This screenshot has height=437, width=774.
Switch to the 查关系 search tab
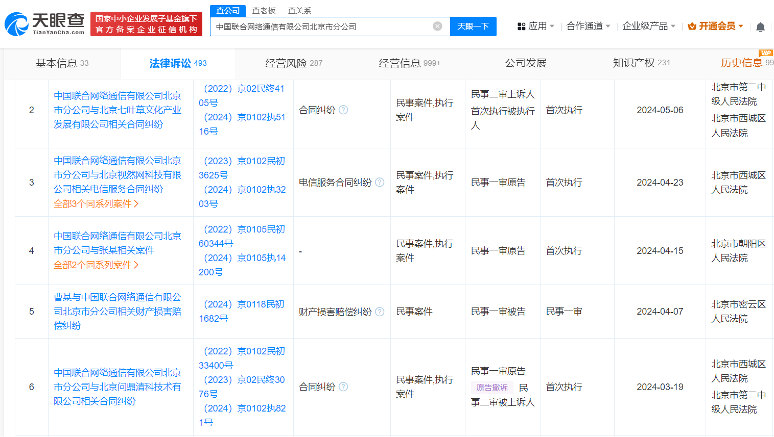[299, 10]
